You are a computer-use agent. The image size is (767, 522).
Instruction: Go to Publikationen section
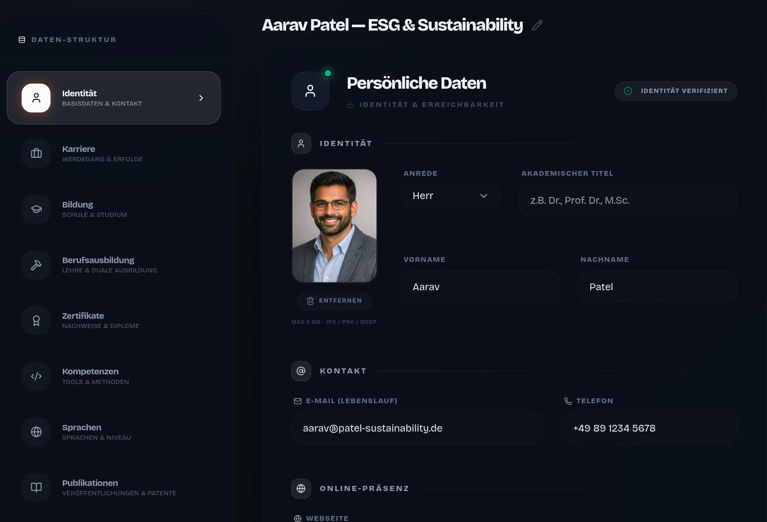[114, 488]
